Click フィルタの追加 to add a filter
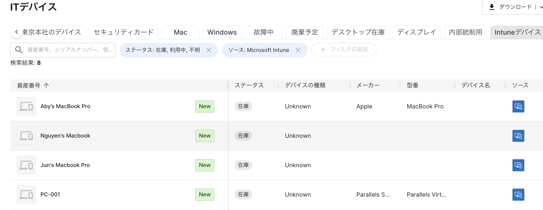The image size is (543, 210). (344, 49)
